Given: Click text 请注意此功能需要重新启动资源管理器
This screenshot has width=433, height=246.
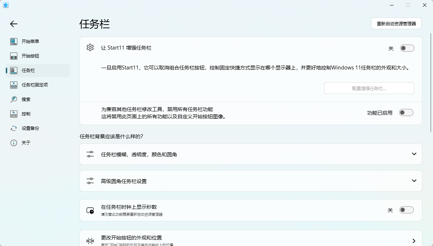Looking at the screenshot, I should [x=132, y=214].
